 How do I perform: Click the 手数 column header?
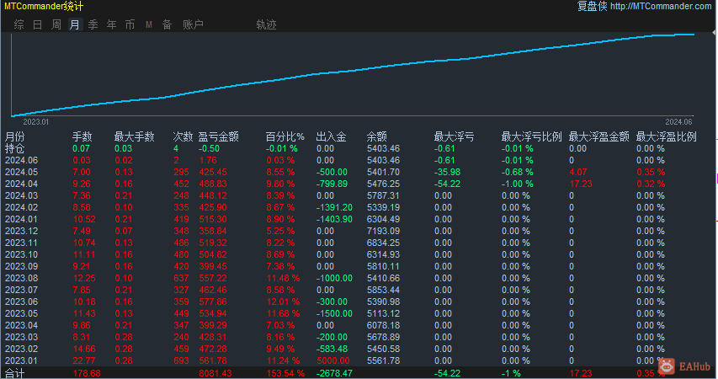click(82, 136)
